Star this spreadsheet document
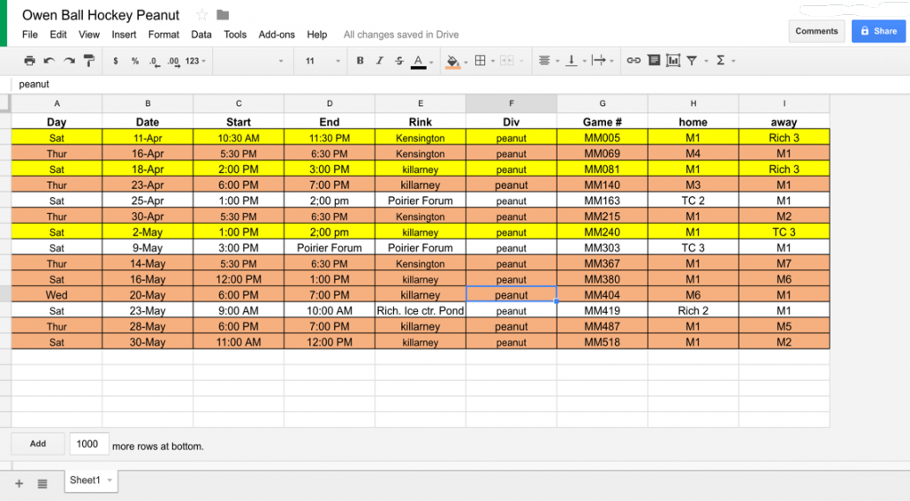910x501 pixels. pyautogui.click(x=202, y=15)
